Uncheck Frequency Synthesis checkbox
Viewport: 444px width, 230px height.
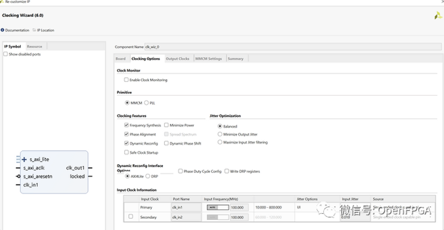(127, 125)
